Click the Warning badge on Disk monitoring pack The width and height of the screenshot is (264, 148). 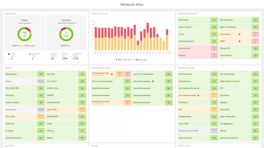[x=214, y=109]
